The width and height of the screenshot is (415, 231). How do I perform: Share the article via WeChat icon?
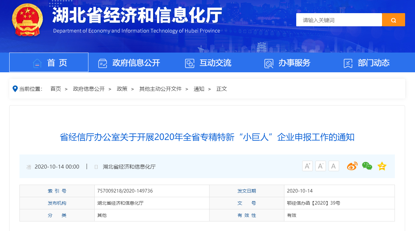(x=367, y=166)
